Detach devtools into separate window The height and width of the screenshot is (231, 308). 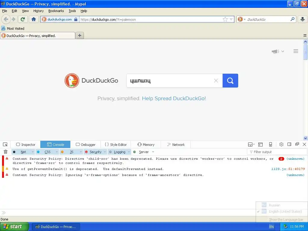coord(297,144)
